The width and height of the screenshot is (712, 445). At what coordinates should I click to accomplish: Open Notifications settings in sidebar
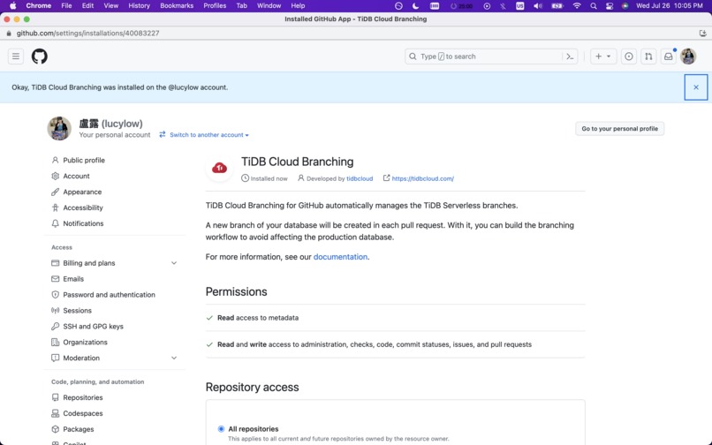(83, 224)
